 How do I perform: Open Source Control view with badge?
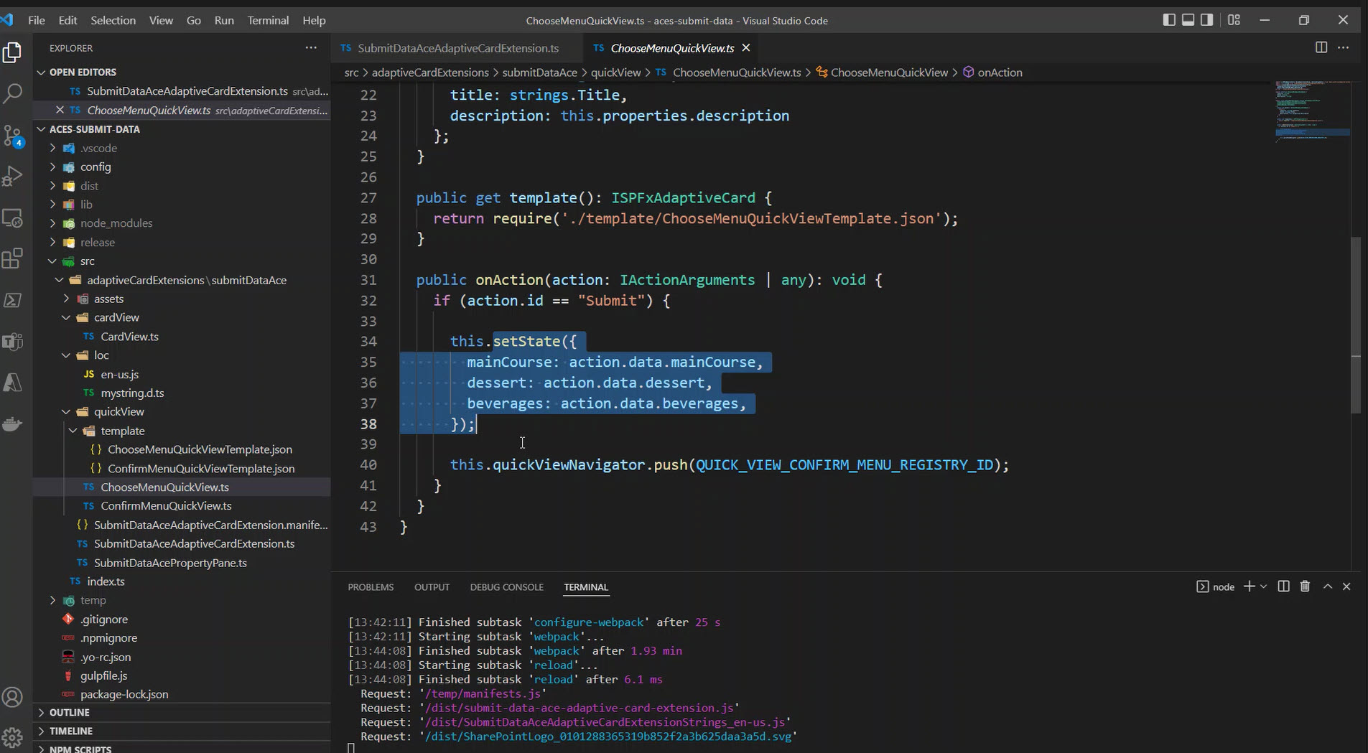coord(13,135)
